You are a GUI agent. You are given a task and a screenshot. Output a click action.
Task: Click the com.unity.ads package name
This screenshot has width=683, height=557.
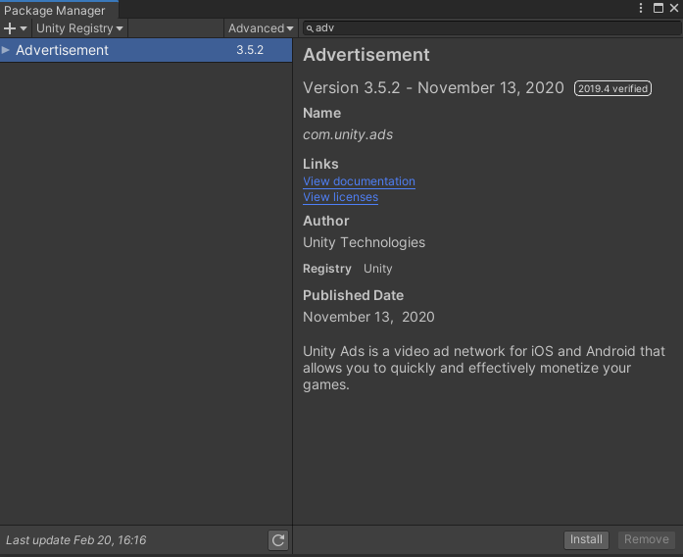[348, 134]
